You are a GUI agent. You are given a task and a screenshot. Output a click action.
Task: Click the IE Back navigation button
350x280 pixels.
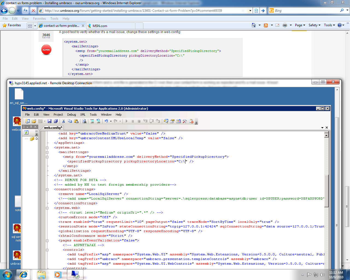coord(4,10)
